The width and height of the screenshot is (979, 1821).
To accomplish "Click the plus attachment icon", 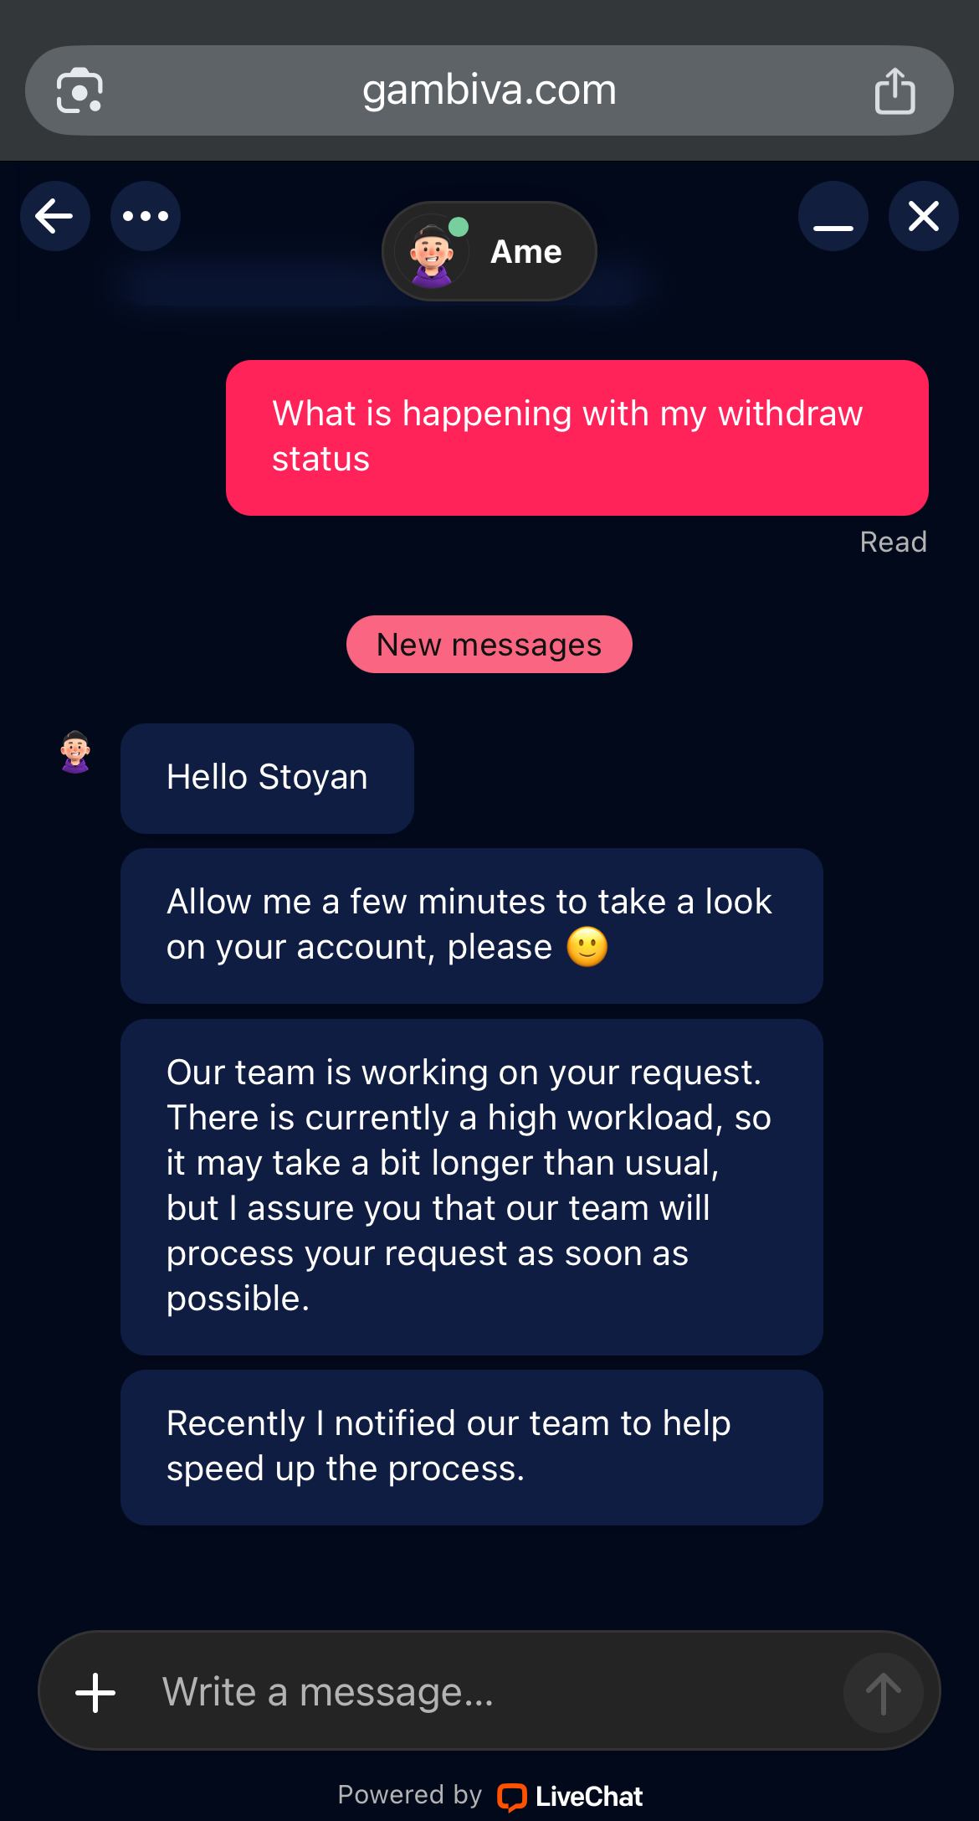I will [95, 1692].
